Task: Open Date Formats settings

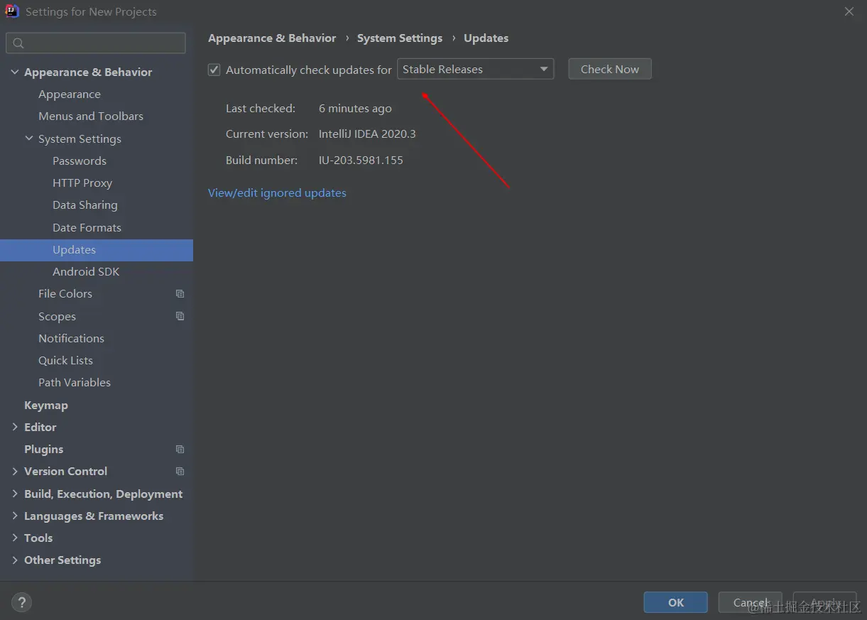Action: coord(87,227)
